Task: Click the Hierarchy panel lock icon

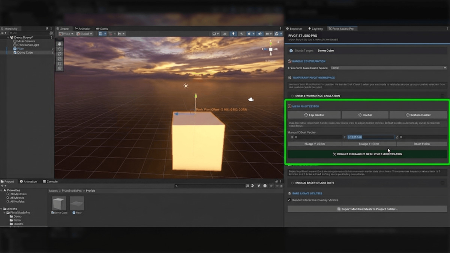Action: tap(47, 28)
